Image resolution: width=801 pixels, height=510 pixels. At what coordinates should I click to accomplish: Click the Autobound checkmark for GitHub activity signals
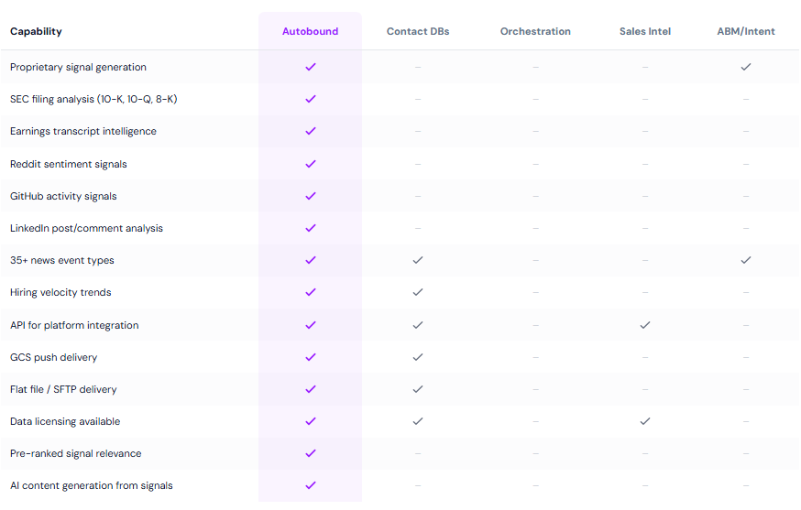[310, 196]
